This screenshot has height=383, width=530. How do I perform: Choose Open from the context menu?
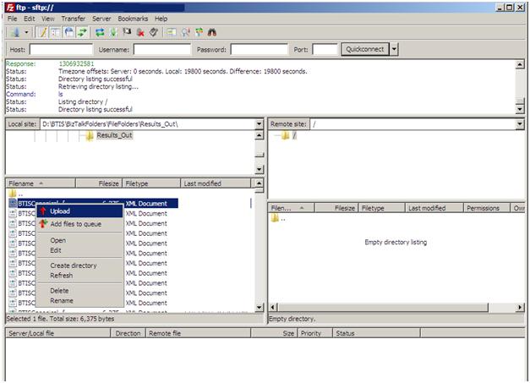coord(79,240)
